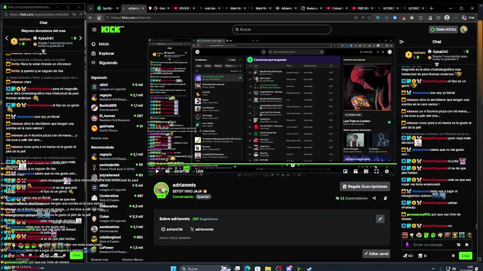Open the moderator user icon next to share
This screenshot has height=271, width=483.
[x=385, y=198]
